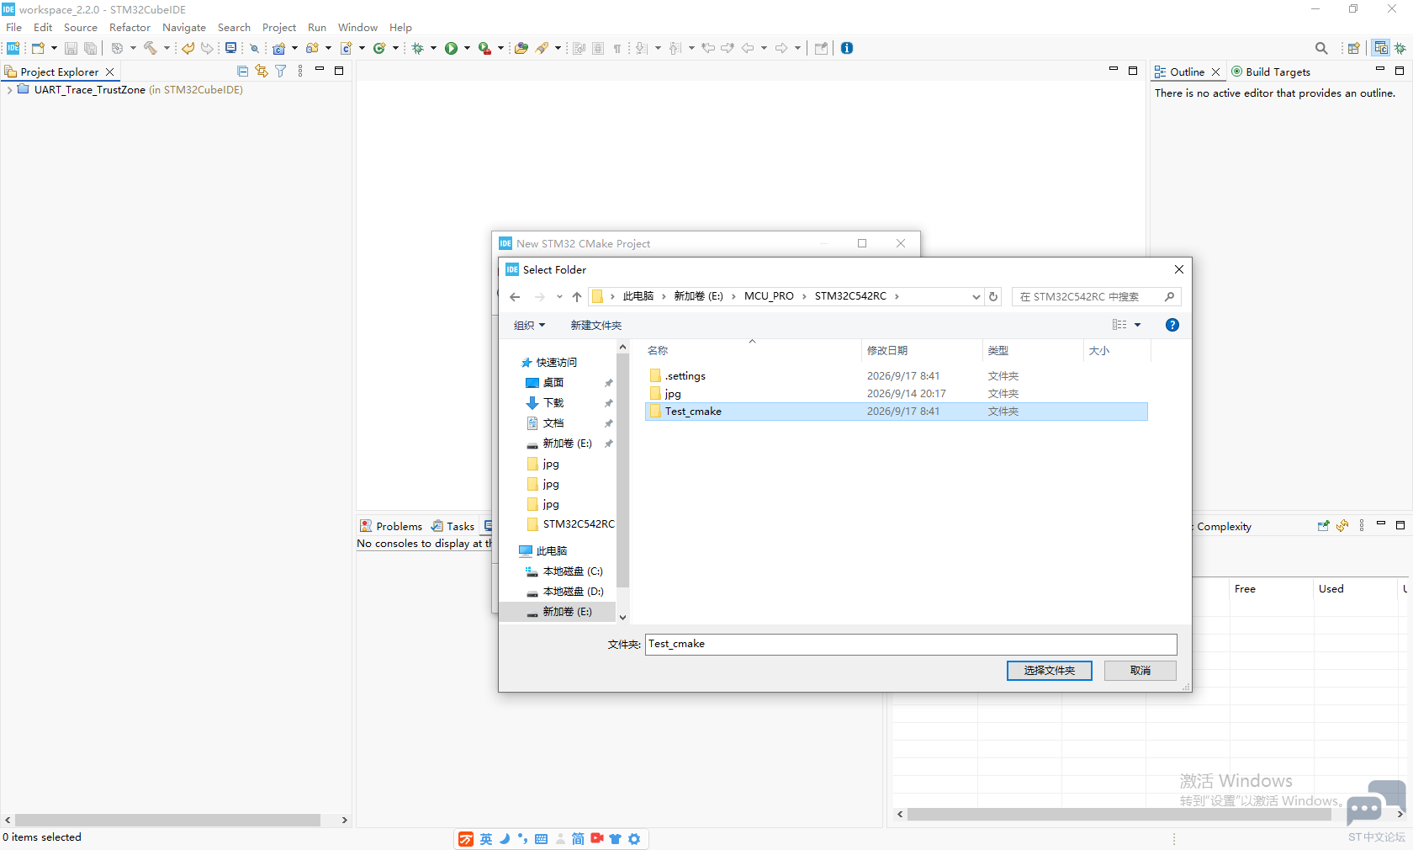Viewport: 1413px width, 850px height.
Task: Click the 取消 button
Action: click(x=1140, y=670)
